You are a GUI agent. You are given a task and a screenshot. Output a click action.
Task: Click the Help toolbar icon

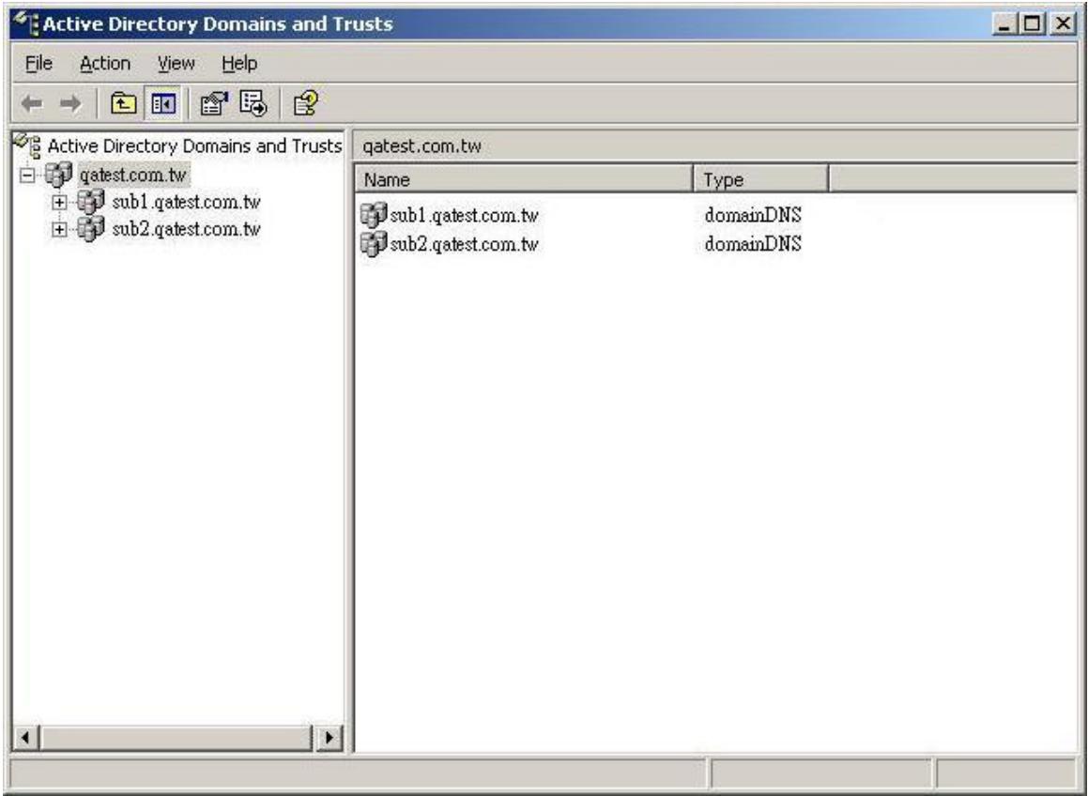tap(305, 104)
